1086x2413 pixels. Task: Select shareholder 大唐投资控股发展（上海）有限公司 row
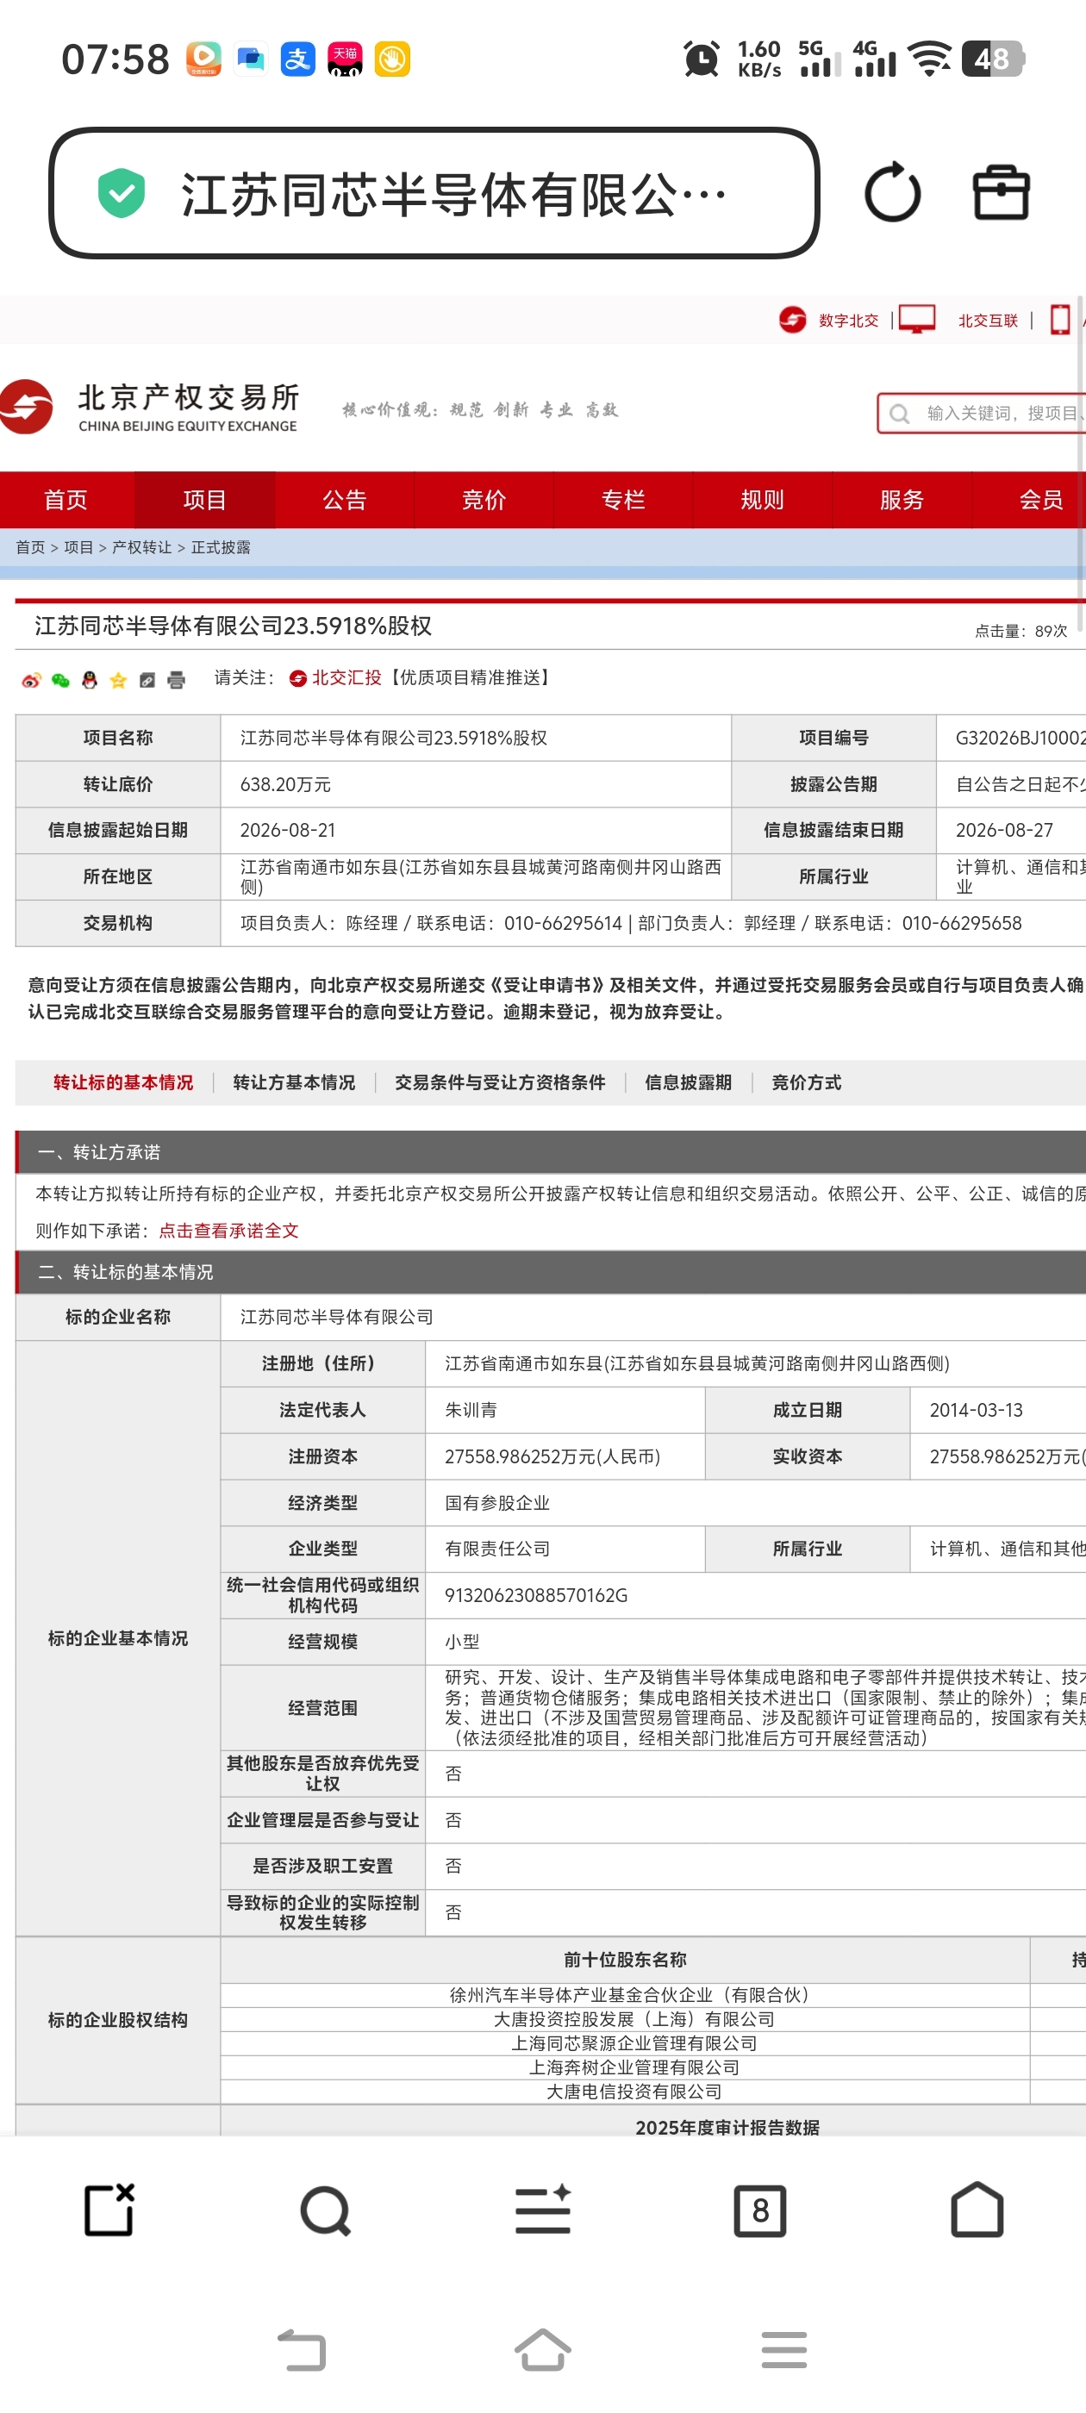pos(625,2018)
